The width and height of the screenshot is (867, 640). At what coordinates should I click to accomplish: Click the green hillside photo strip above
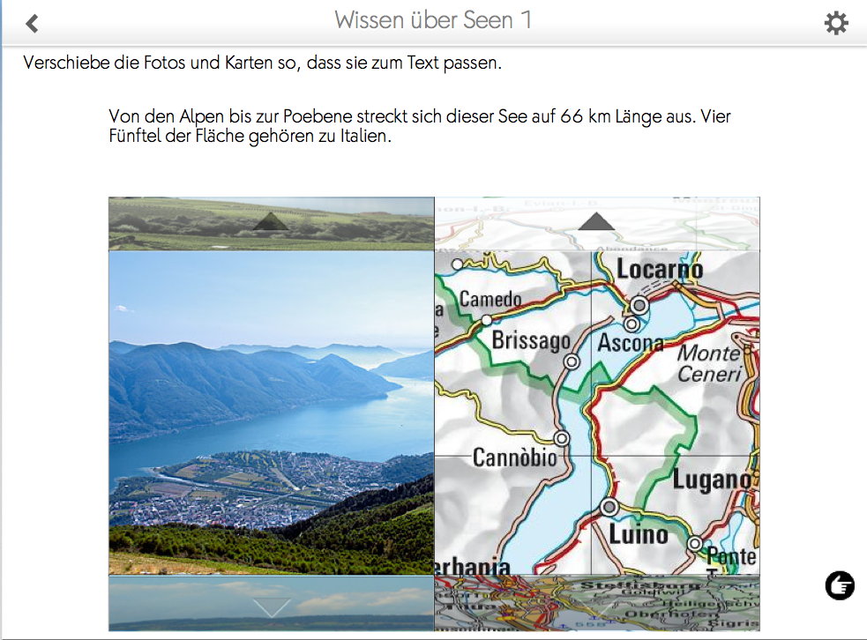click(271, 224)
